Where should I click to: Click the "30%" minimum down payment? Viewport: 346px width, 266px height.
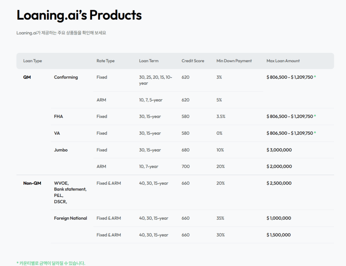(220, 235)
